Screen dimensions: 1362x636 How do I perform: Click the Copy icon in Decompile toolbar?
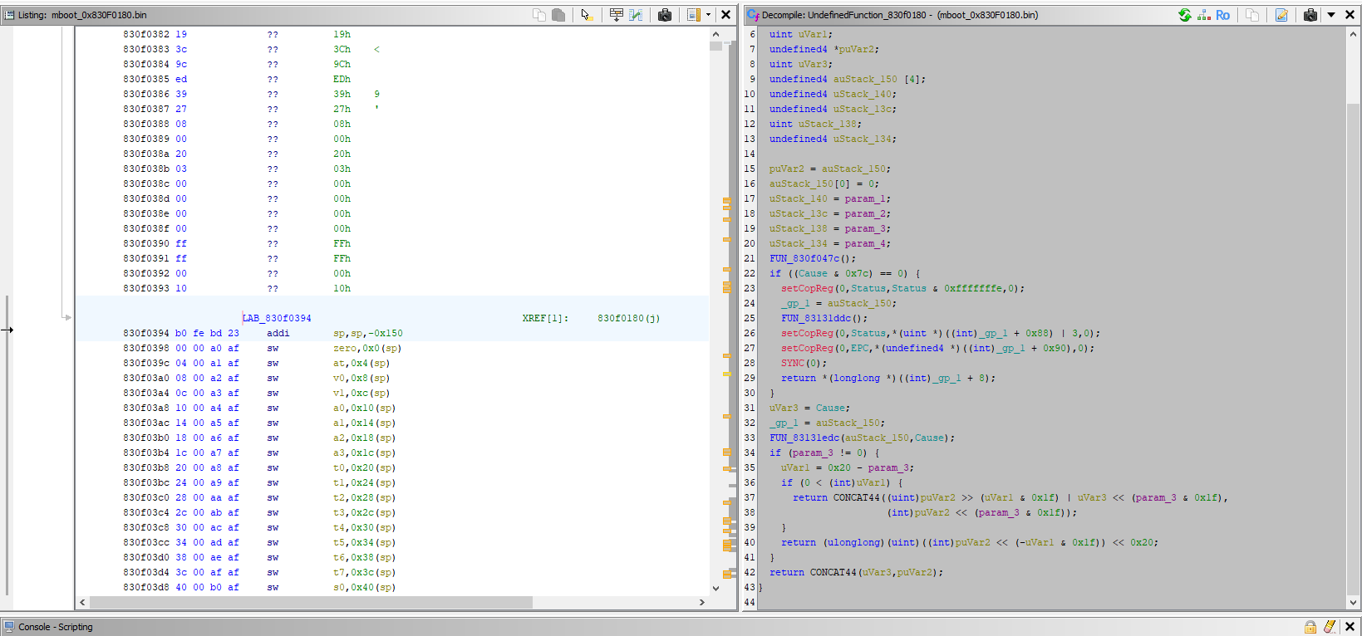pyautogui.click(x=1252, y=14)
